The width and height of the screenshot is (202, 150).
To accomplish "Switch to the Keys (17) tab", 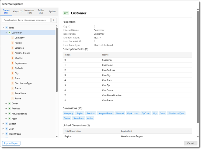I will click(x=18, y=12).
